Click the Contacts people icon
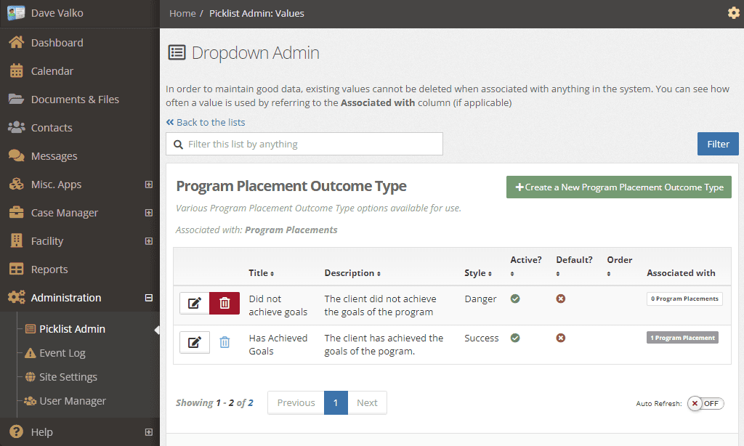The width and height of the screenshot is (744, 446). pos(16,127)
